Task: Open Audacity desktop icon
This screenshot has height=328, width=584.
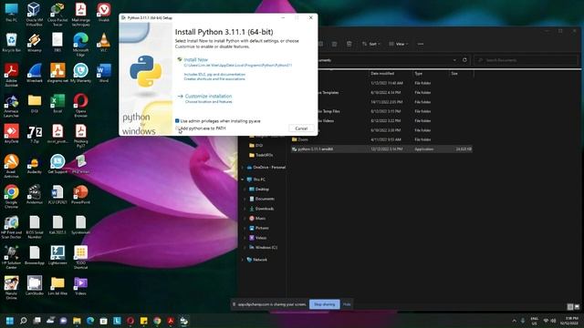Action: 35,164
